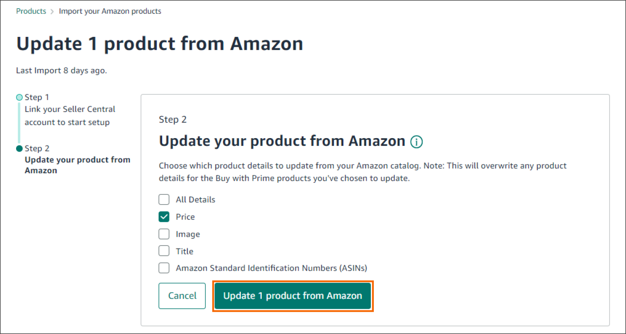The width and height of the screenshot is (626, 334).
Task: Select the Step 1 label in the sidebar
Action: point(37,97)
